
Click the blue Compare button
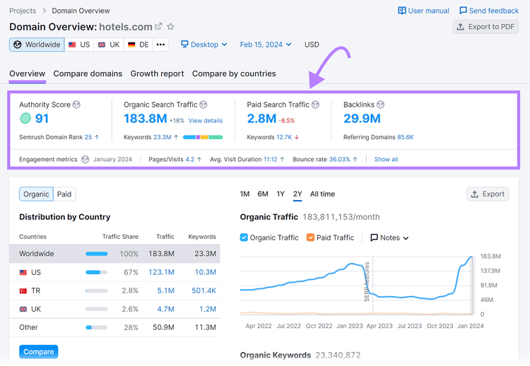[39, 352]
